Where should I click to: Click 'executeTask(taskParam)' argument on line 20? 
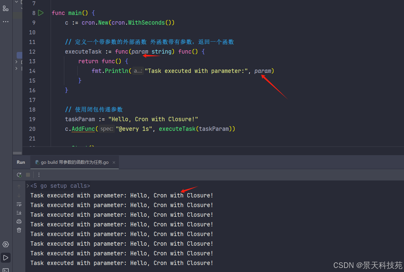197,129
